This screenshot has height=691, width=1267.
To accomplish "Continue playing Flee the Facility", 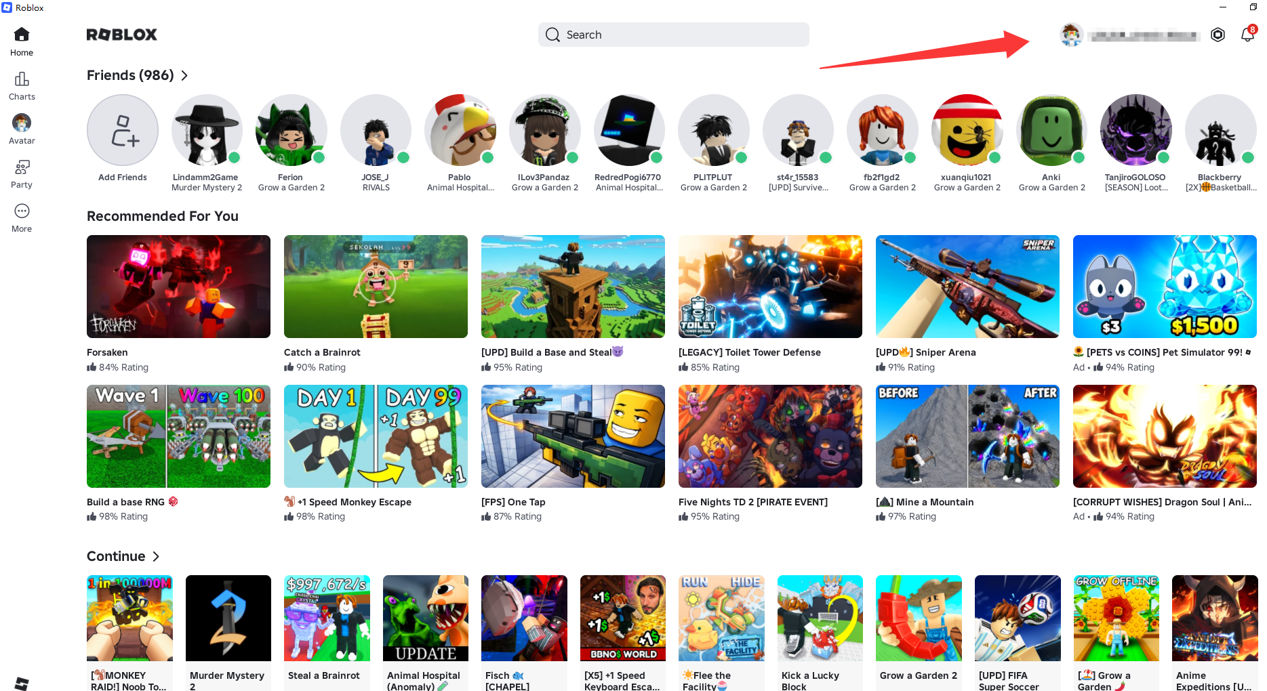I will [721, 618].
